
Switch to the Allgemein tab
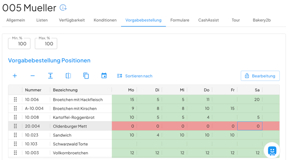click(x=16, y=20)
